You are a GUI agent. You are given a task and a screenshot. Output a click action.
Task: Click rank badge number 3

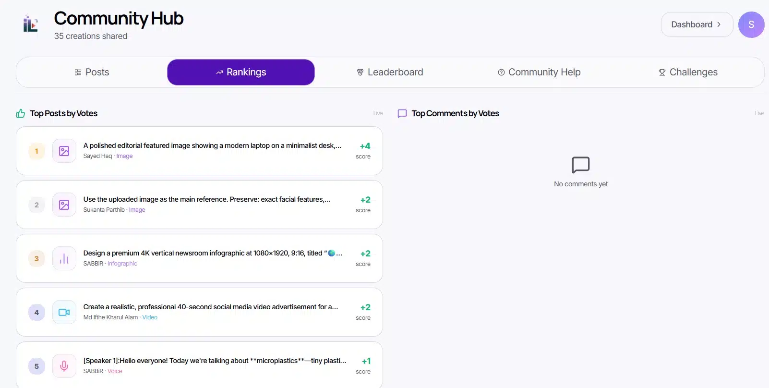click(x=36, y=258)
